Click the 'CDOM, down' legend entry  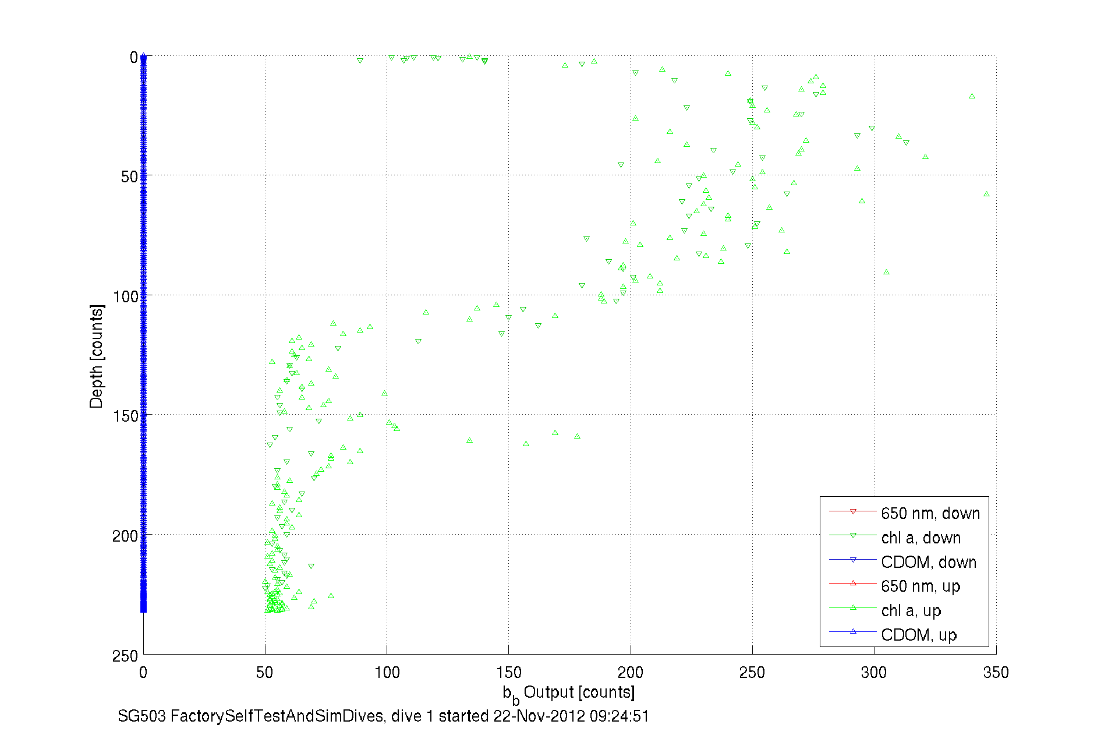click(902, 562)
